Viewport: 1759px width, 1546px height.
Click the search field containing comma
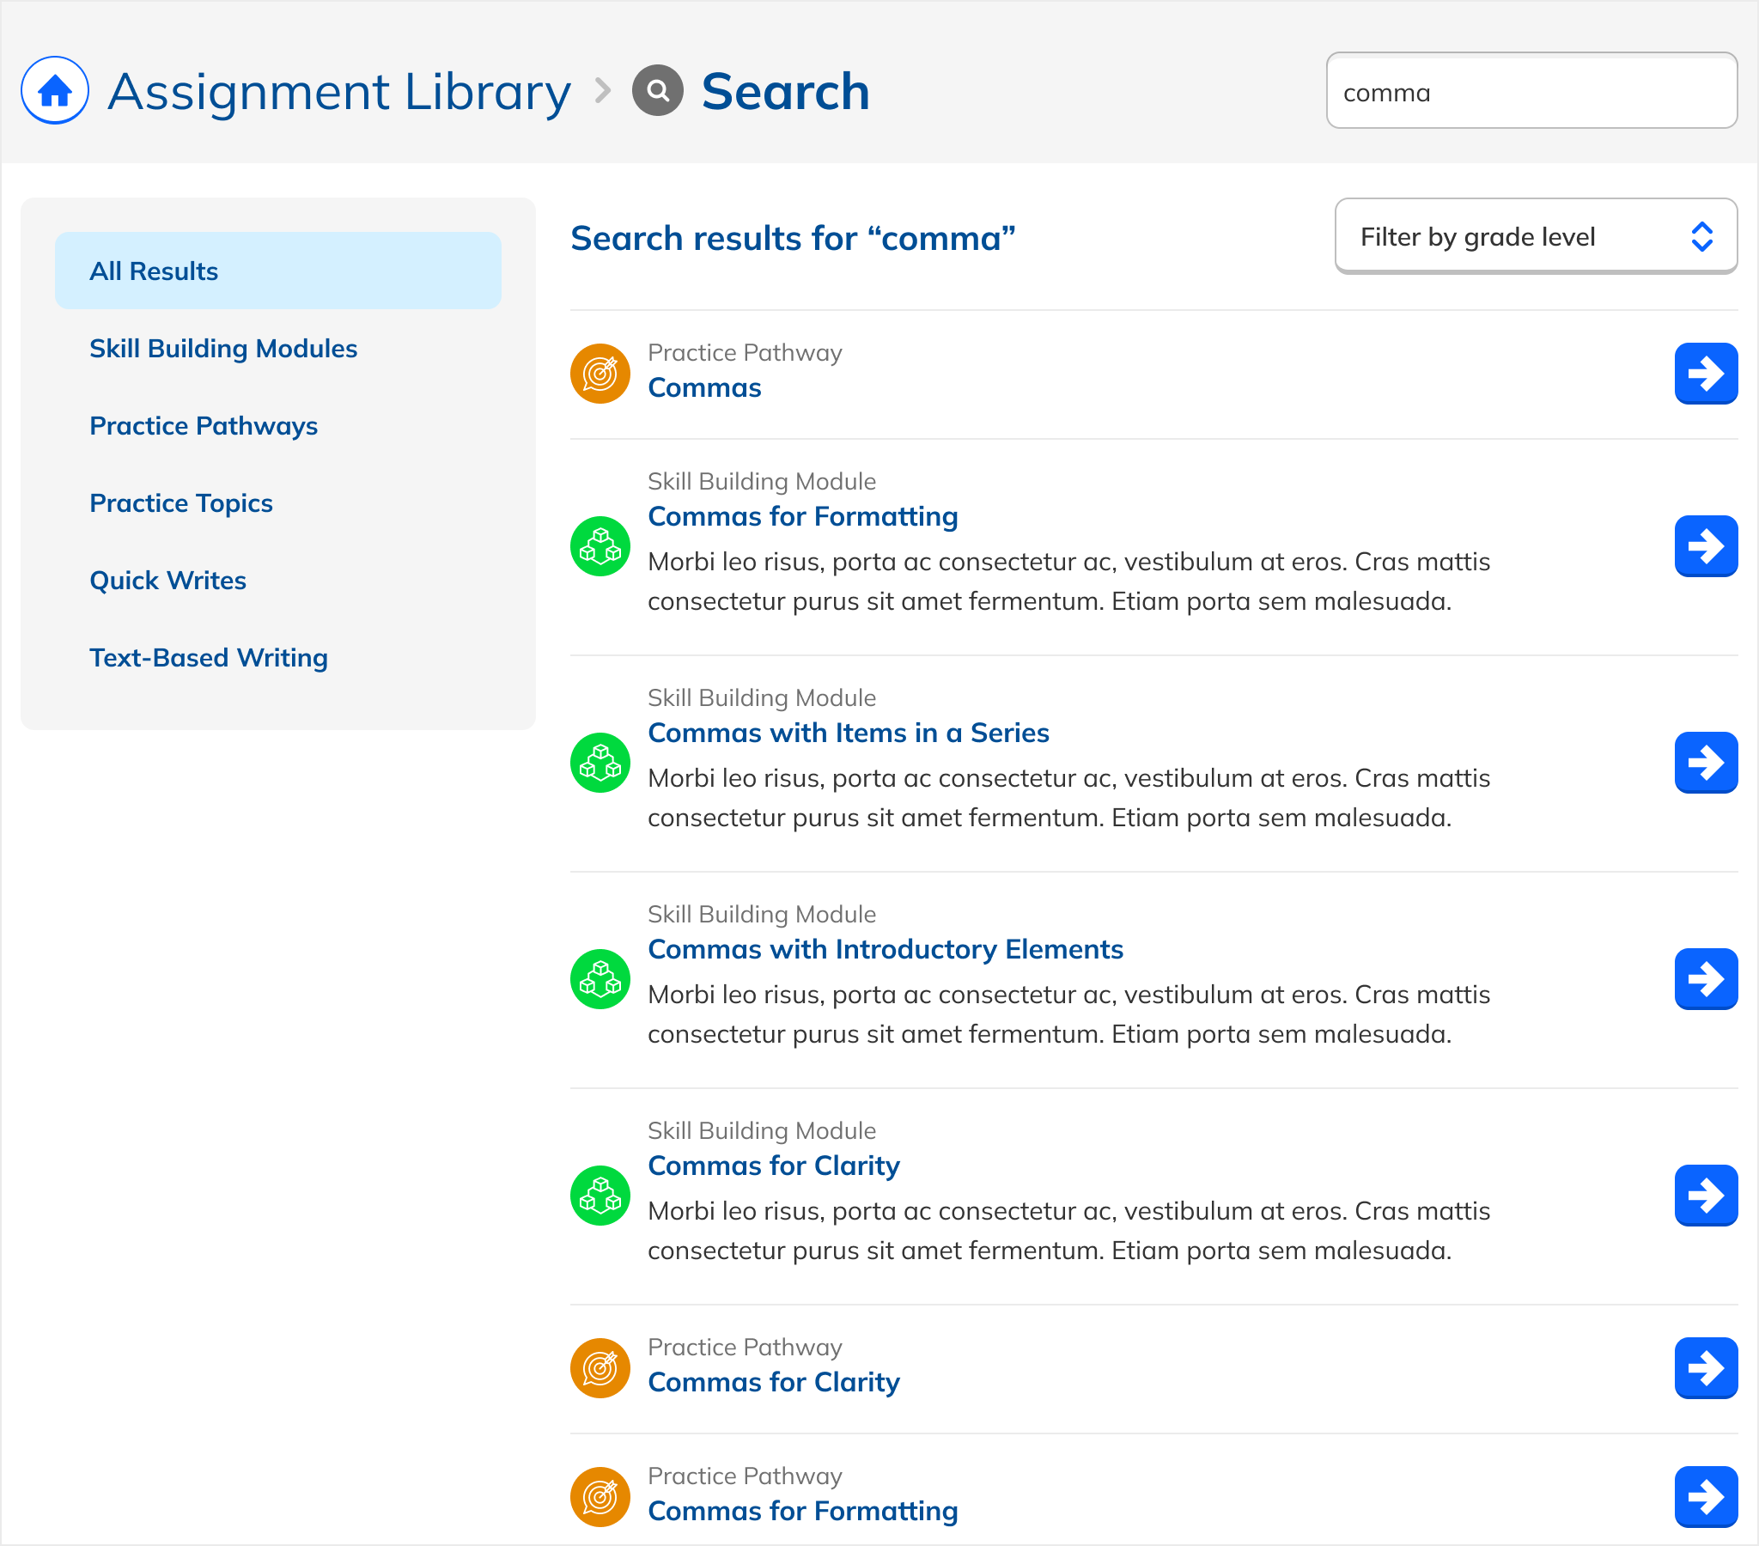pos(1530,91)
